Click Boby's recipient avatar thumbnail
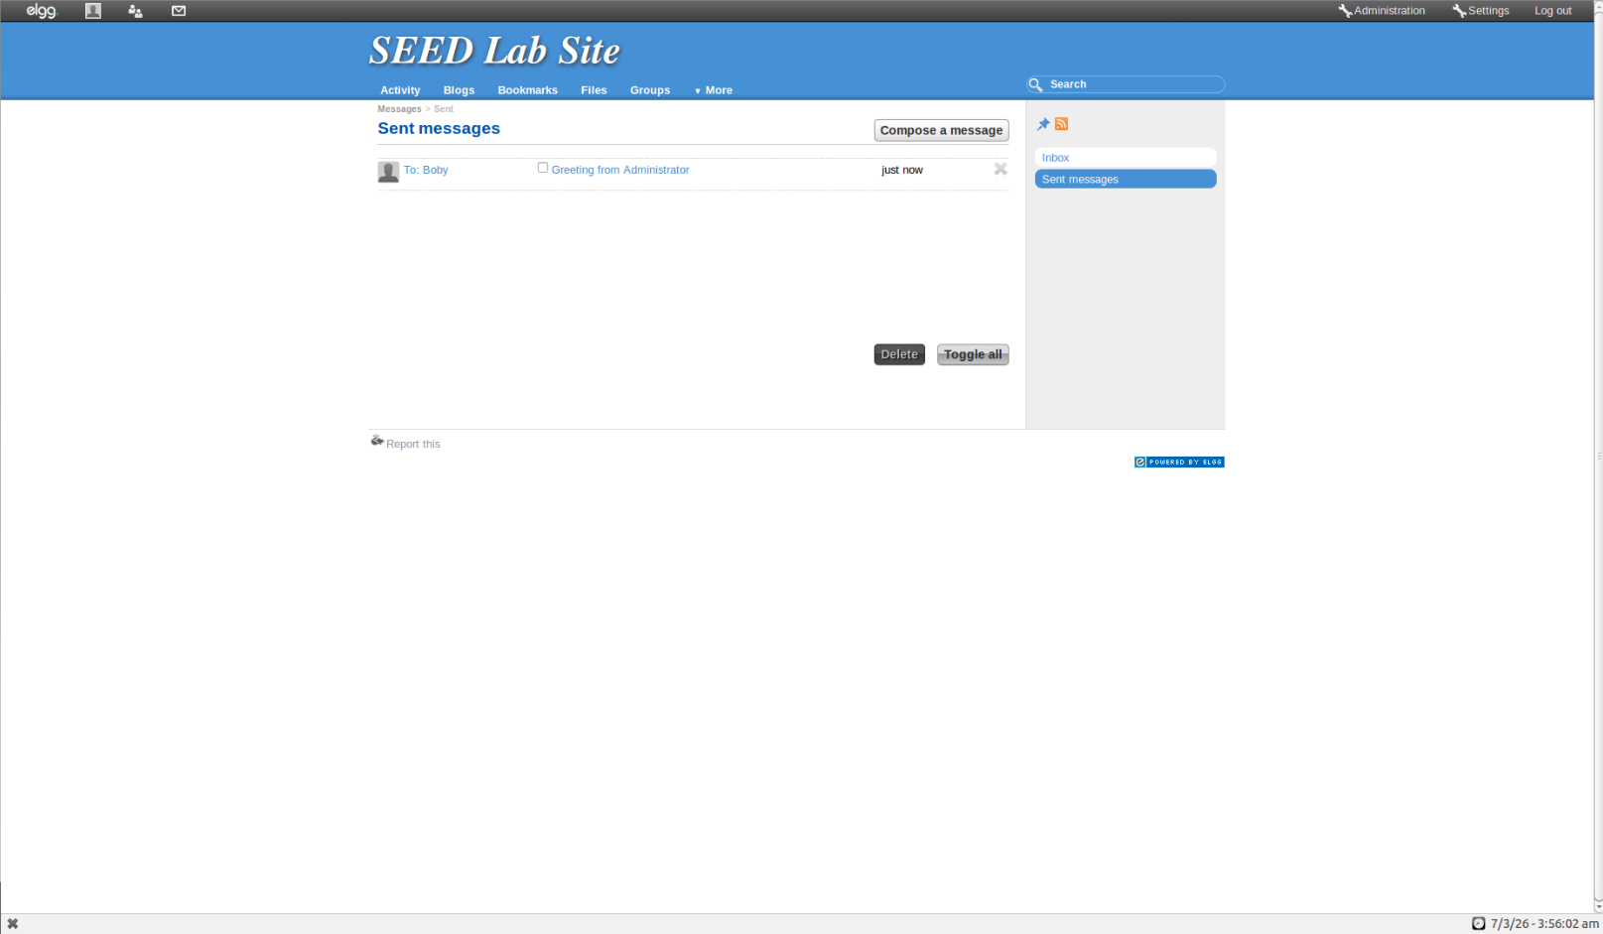 [x=388, y=172]
